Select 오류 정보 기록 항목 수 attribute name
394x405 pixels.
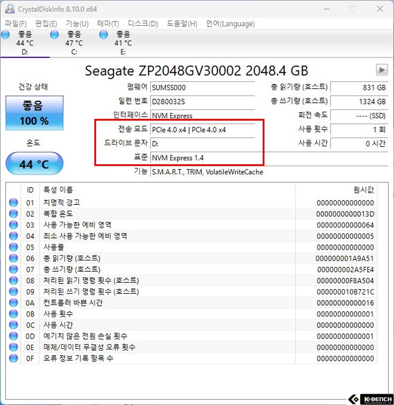(78, 358)
